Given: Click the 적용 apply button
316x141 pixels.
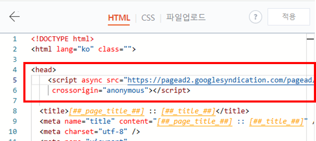Looking at the screenshot, I should coord(288,17).
